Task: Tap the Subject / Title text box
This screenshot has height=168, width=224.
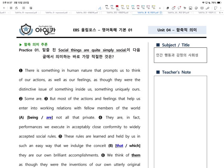Action: (x=180, y=55)
